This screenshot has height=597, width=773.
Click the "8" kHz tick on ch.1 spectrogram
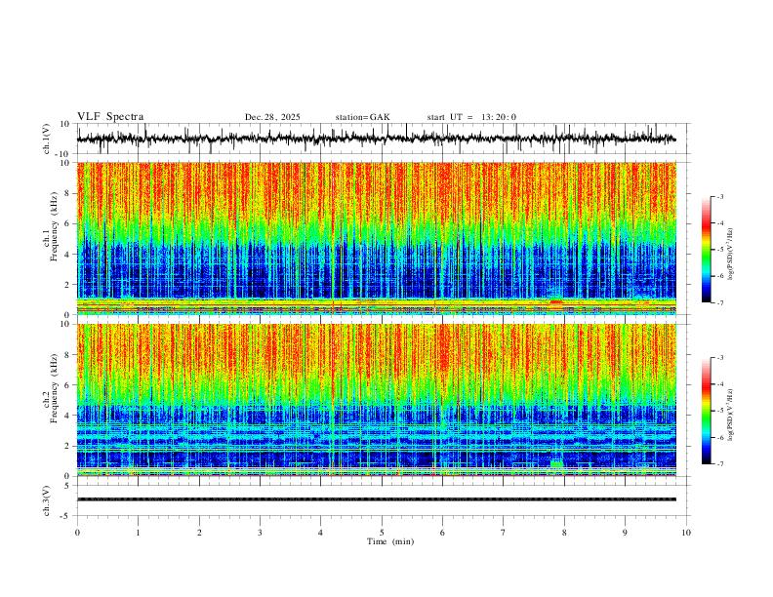(x=67, y=193)
